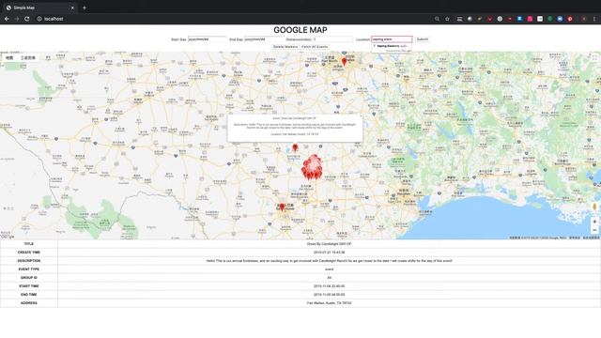Viewport: 601px width, 338px height.
Task: Click the event title value in the table
Action: pos(329,244)
